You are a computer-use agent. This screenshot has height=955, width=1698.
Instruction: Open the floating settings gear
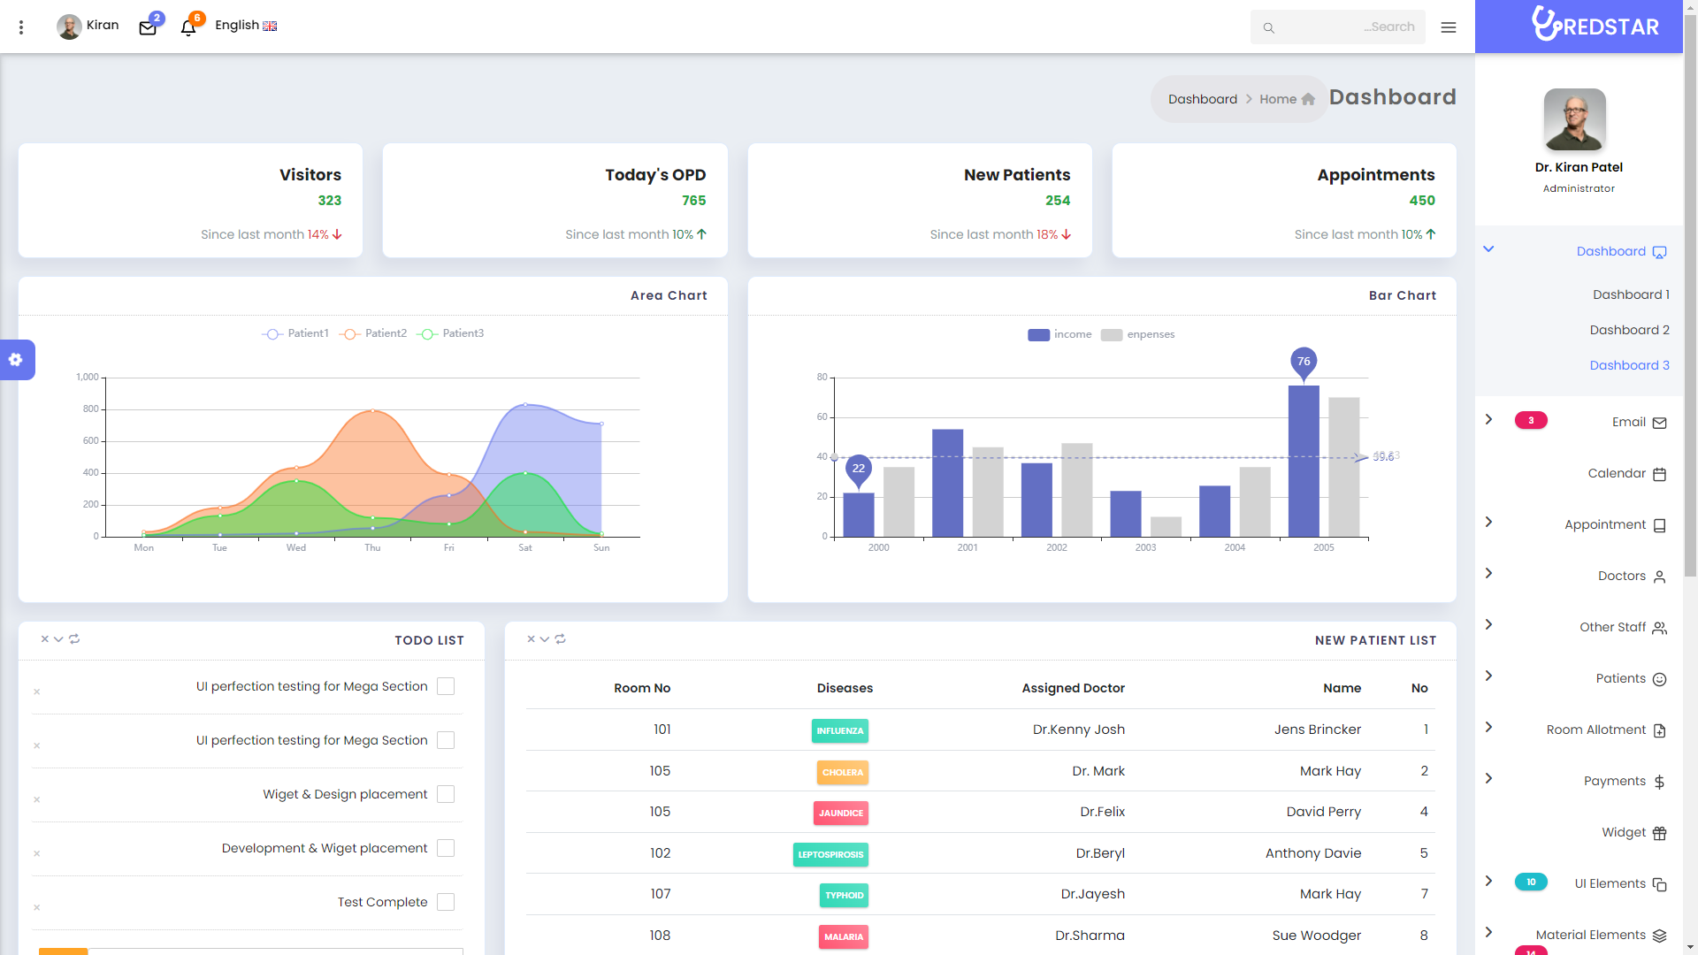[15, 360]
